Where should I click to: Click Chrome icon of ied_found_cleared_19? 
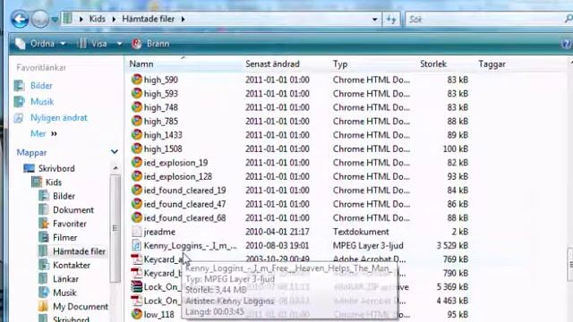(137, 191)
